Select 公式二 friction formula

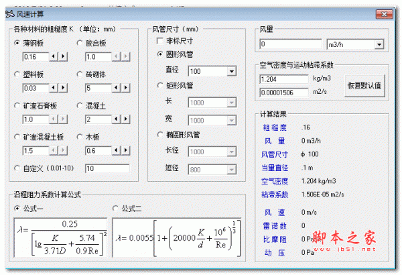coord(115,208)
